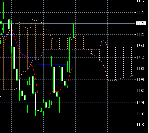Image resolution: width=149 pixels, height=133 pixels.
Task: Select the 97.65 price axis value
Action: coord(141,46)
